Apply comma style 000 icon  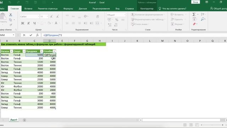(123, 20)
